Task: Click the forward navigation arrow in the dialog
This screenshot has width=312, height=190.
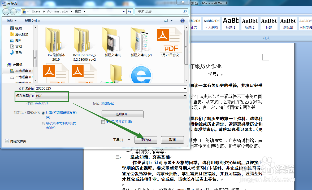Action: coord(13,12)
